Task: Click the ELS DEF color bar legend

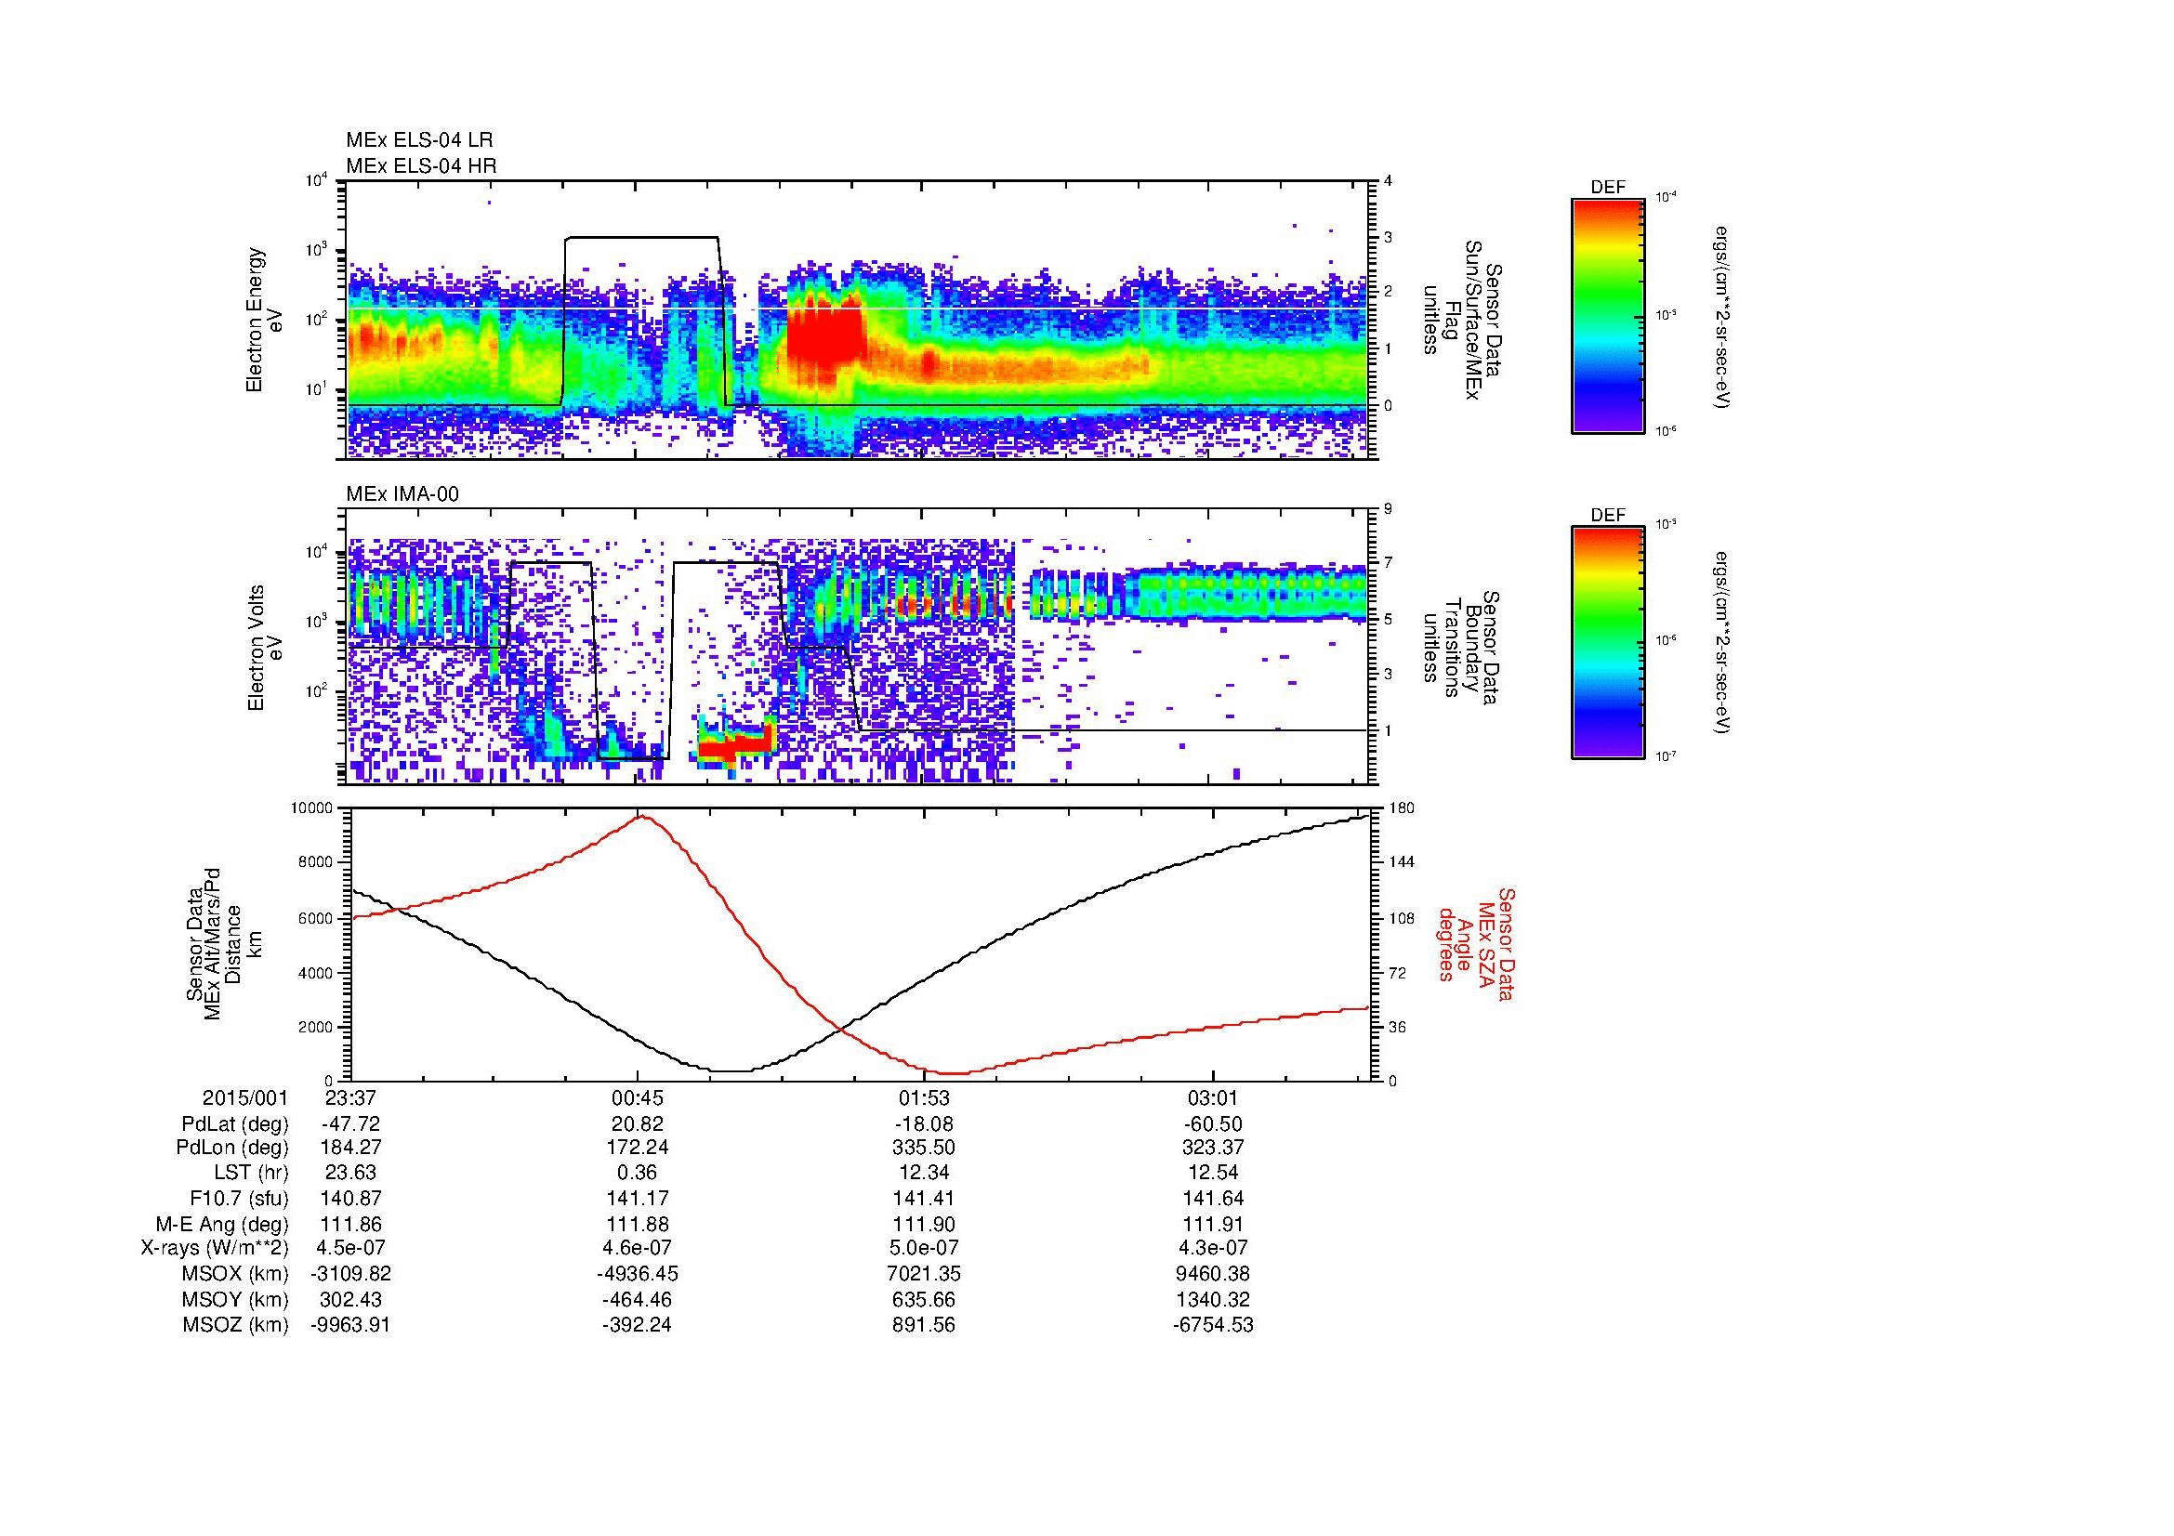Action: [x=1607, y=315]
